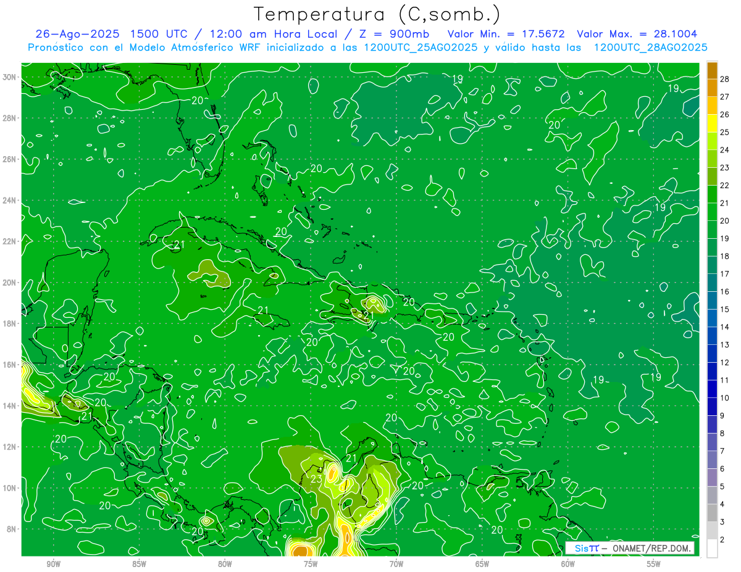
Task: Click the color legend value 24
Action: (725, 150)
